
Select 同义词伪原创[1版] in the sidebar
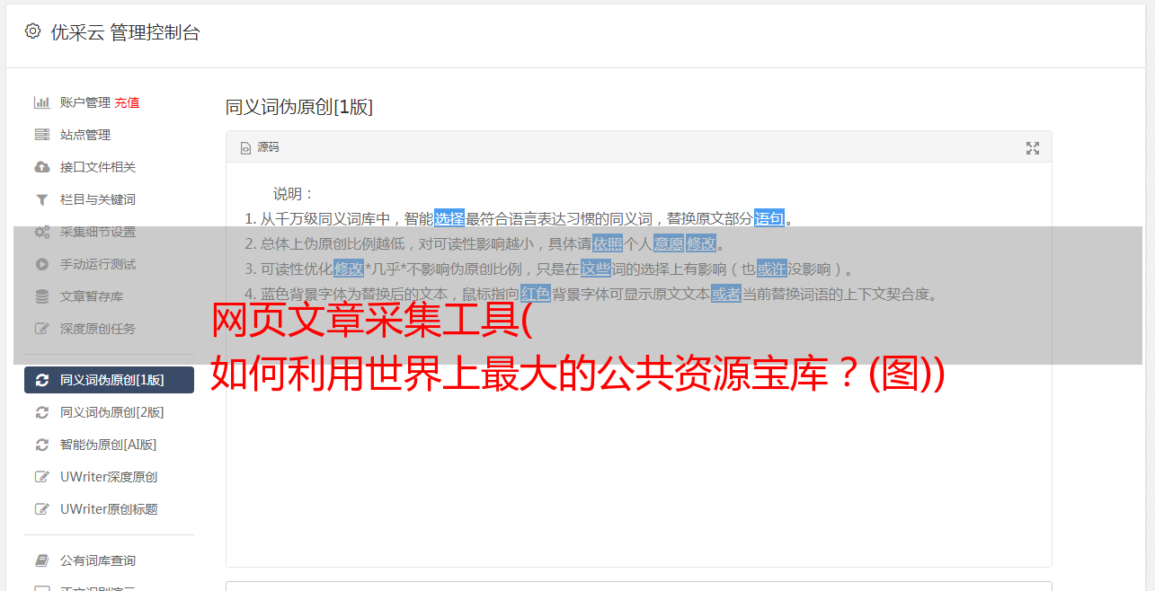[109, 380]
